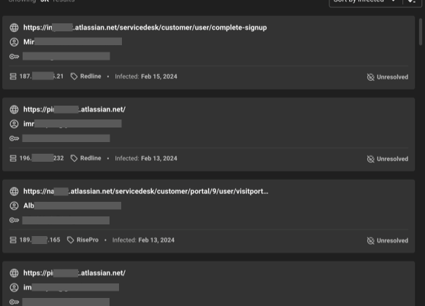Image resolution: width=425 pixels, height=306 pixels.
Task: Click the redacted password field in first card
Action: point(66,56)
